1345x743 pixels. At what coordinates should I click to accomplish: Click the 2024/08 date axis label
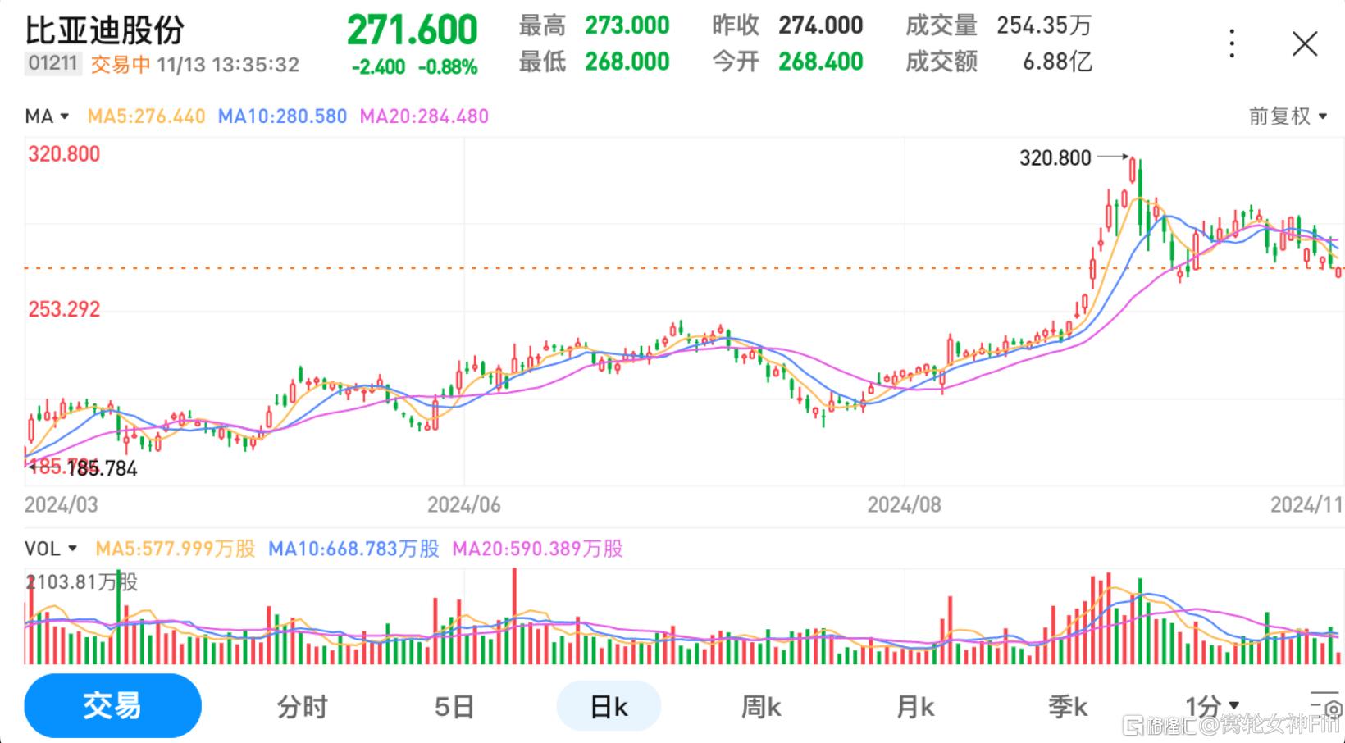[904, 504]
